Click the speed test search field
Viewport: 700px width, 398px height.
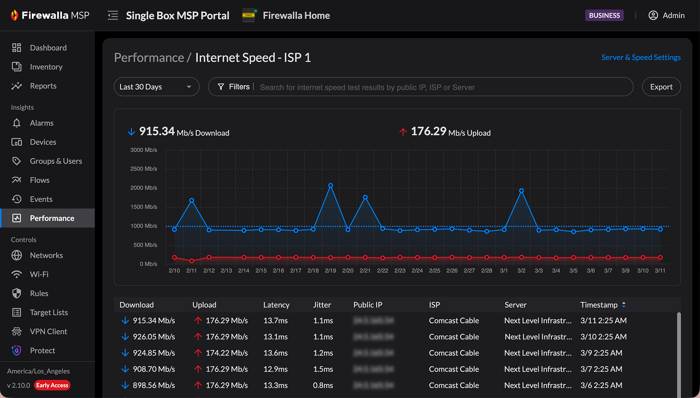click(443, 87)
